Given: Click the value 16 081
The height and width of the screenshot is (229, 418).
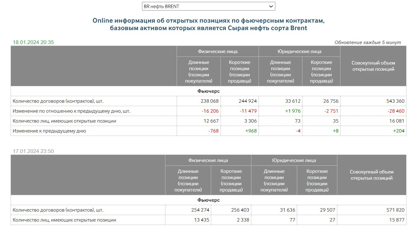Looking at the screenshot, I should pyautogui.click(x=397, y=121).
